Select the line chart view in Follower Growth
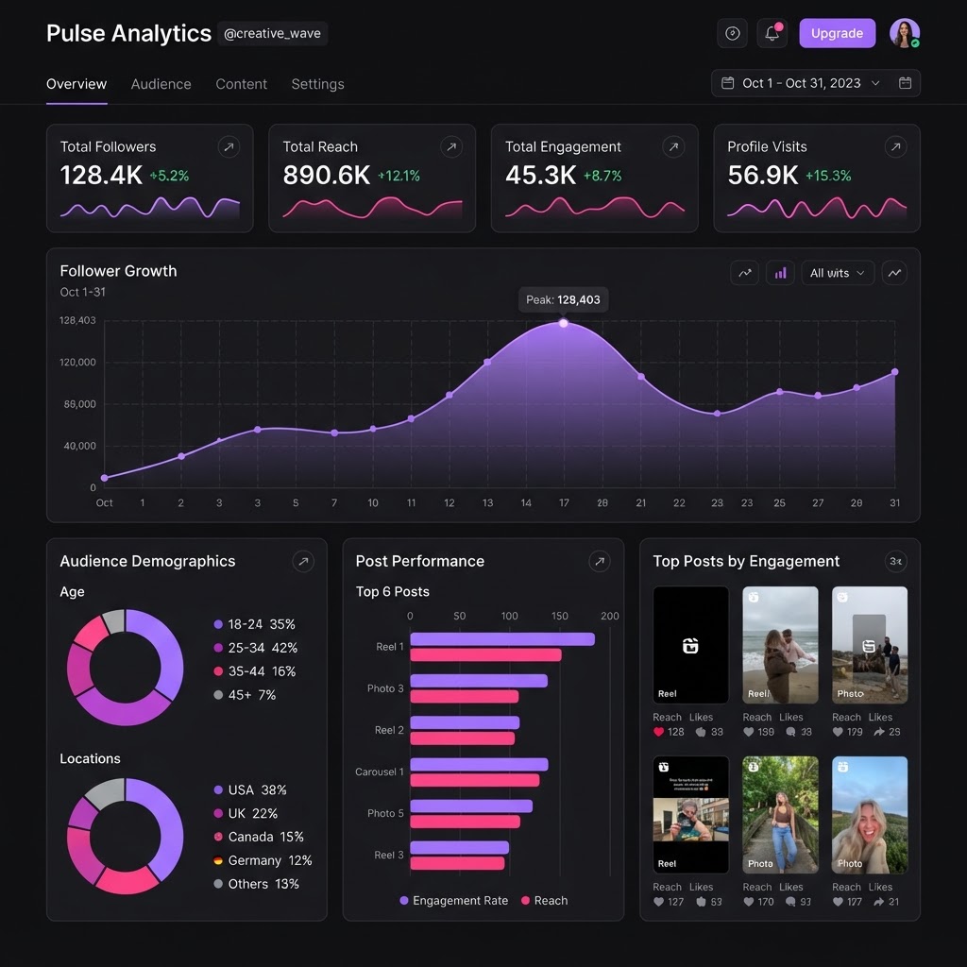The width and height of the screenshot is (967, 967). pos(744,273)
